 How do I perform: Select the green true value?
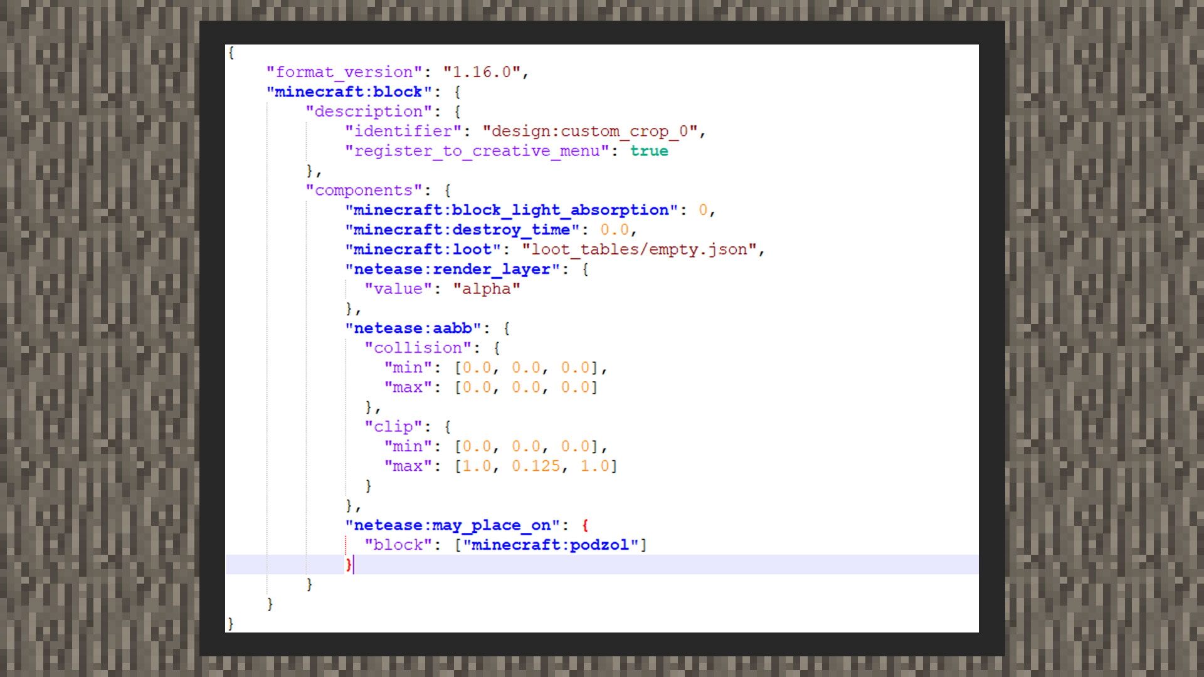pos(649,151)
